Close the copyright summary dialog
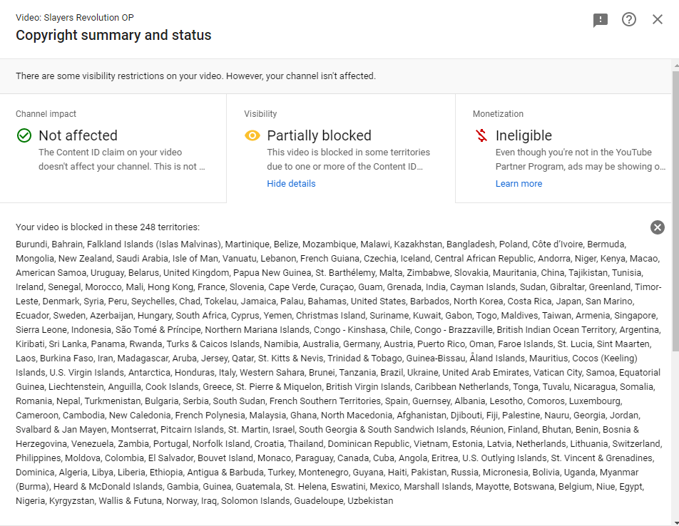The image size is (679, 526). pos(658,19)
